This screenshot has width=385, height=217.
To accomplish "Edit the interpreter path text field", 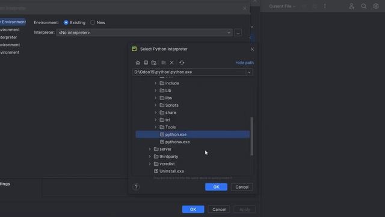I will 189,72.
